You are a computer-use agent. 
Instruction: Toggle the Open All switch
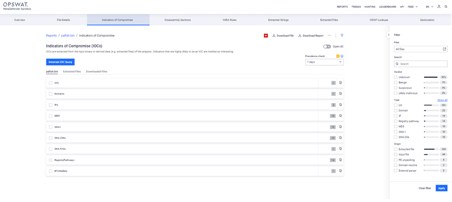click(x=327, y=47)
